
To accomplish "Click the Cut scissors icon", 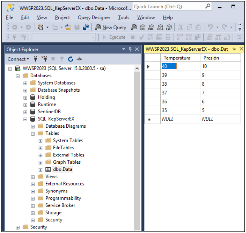I will 181,27.
